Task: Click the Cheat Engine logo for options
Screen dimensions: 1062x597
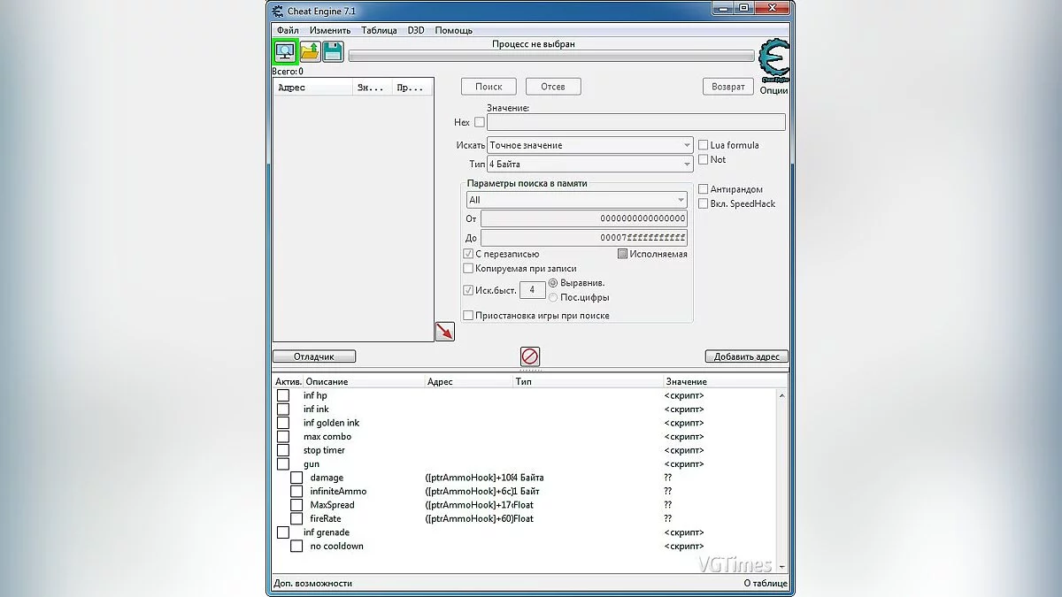Action: pos(773,62)
